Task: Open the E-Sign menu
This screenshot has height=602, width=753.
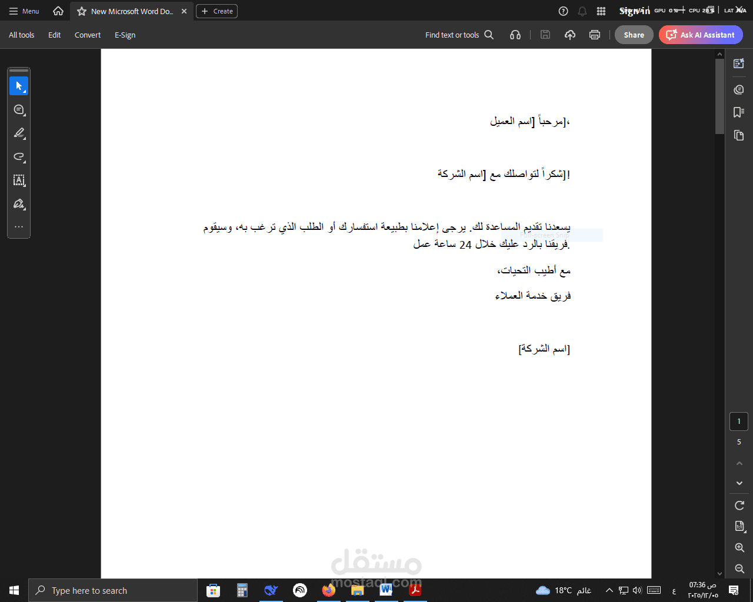Action: pyautogui.click(x=125, y=35)
